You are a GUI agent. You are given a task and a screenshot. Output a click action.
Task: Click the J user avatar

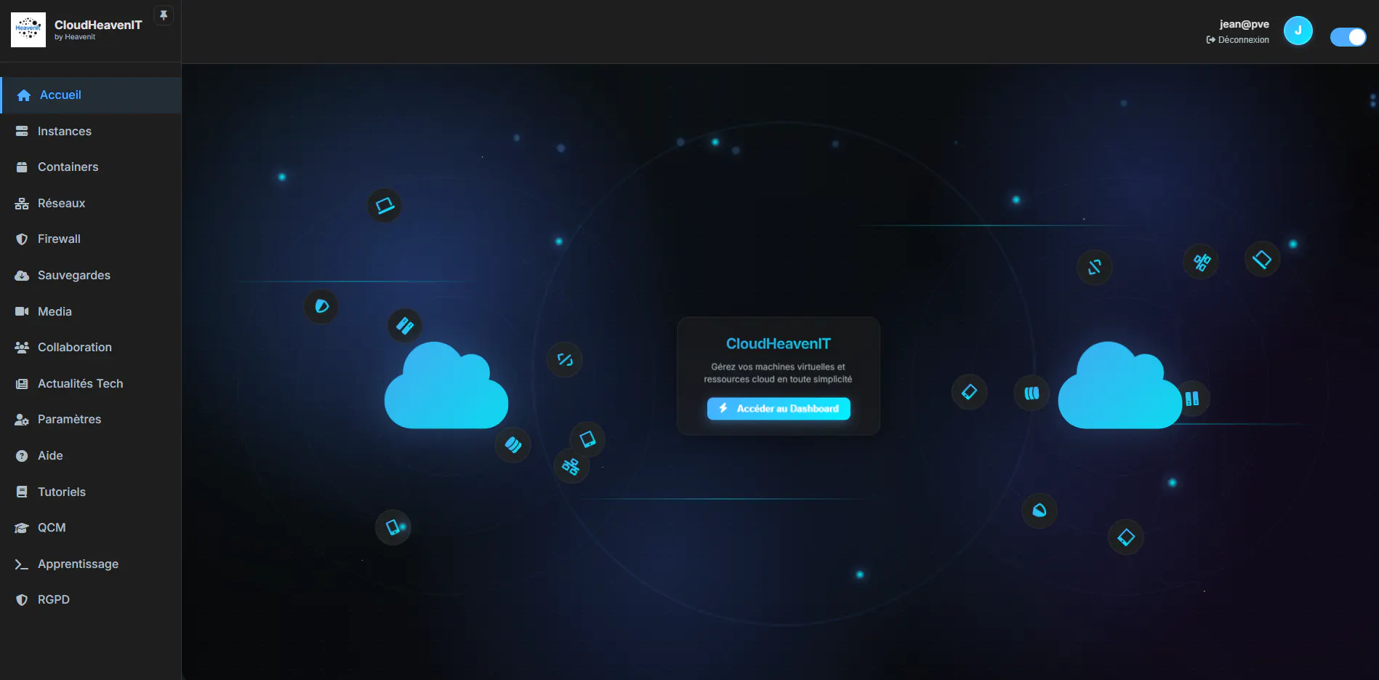[x=1298, y=31]
